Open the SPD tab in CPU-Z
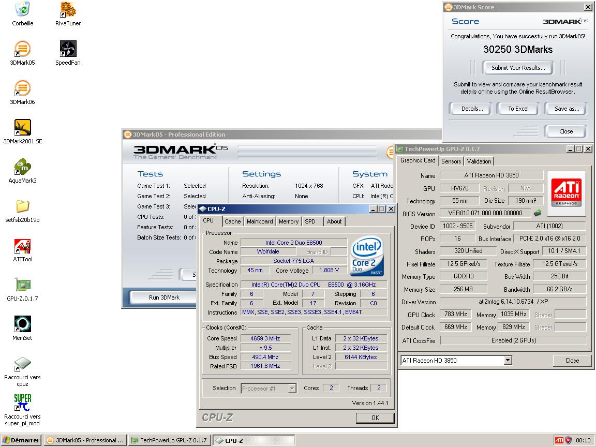This screenshot has width=596, height=447. (x=310, y=221)
